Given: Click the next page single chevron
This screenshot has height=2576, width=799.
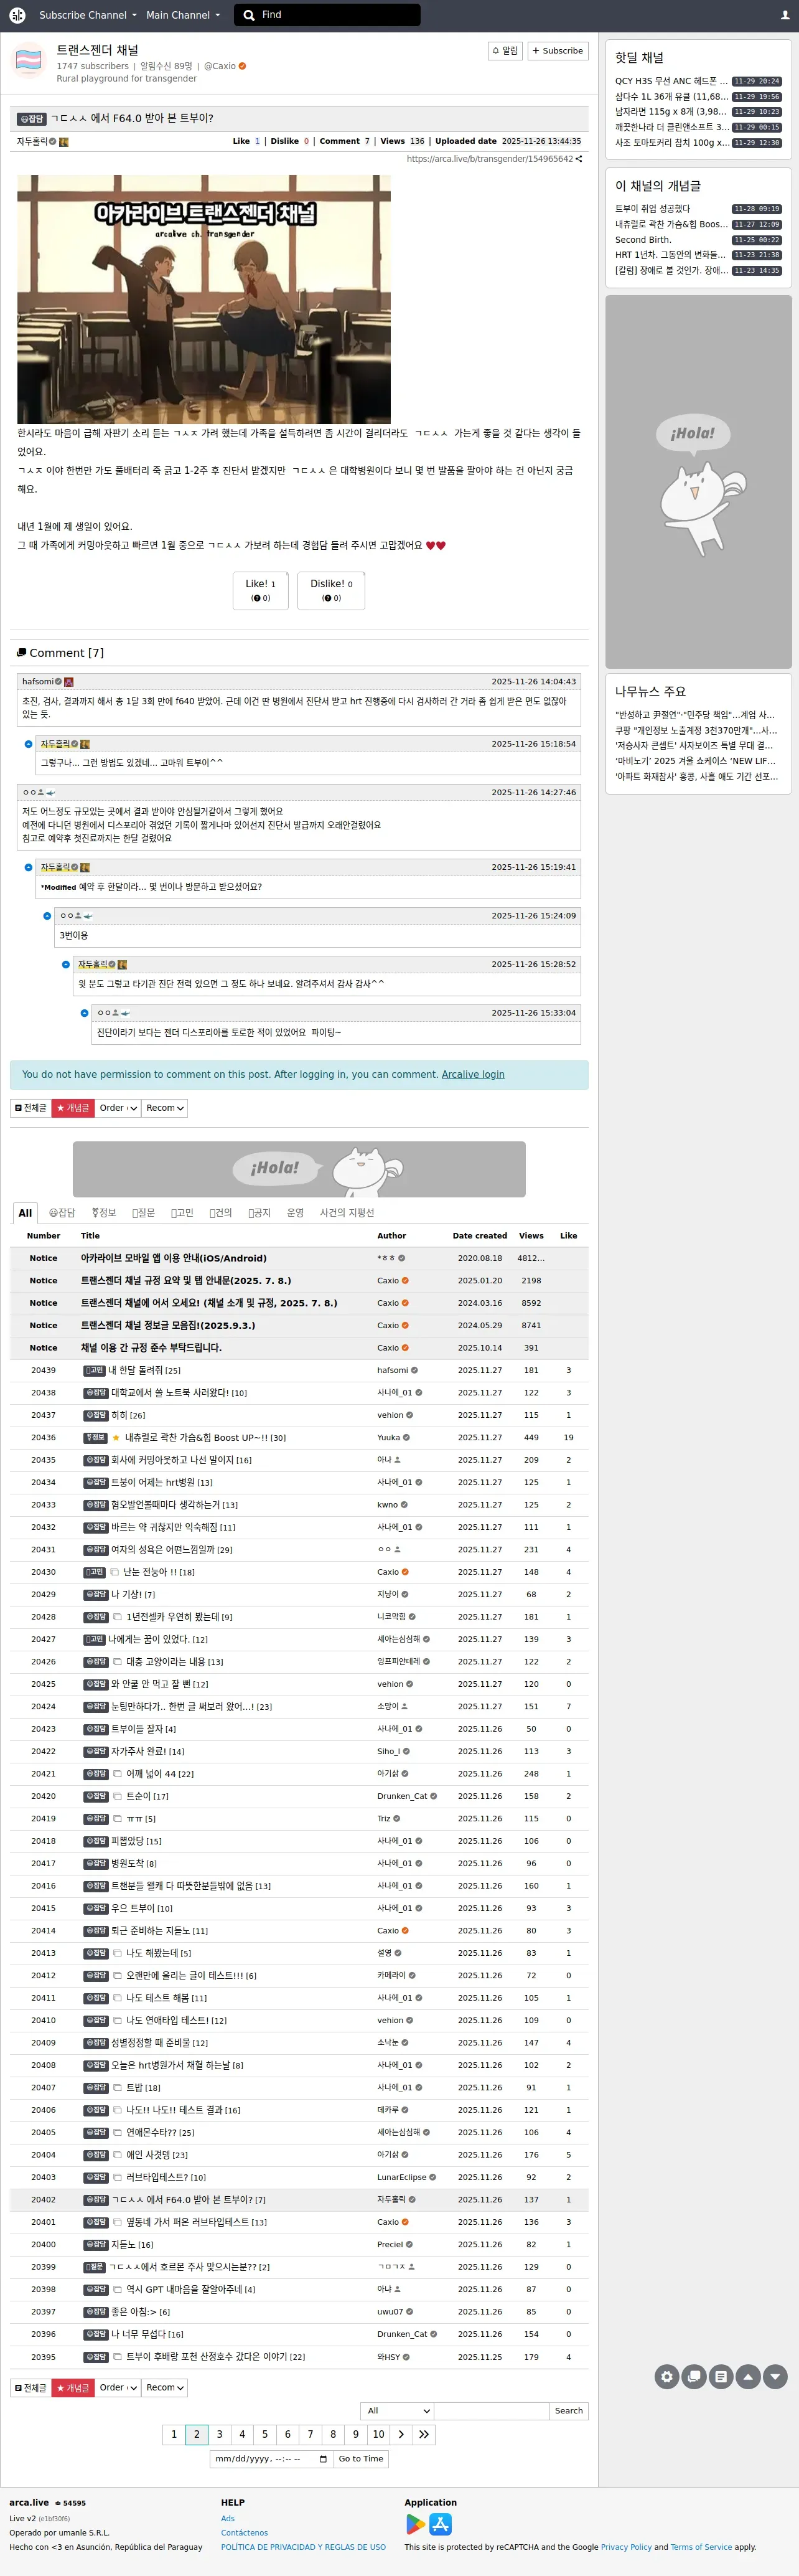Looking at the screenshot, I should (x=401, y=2434).
